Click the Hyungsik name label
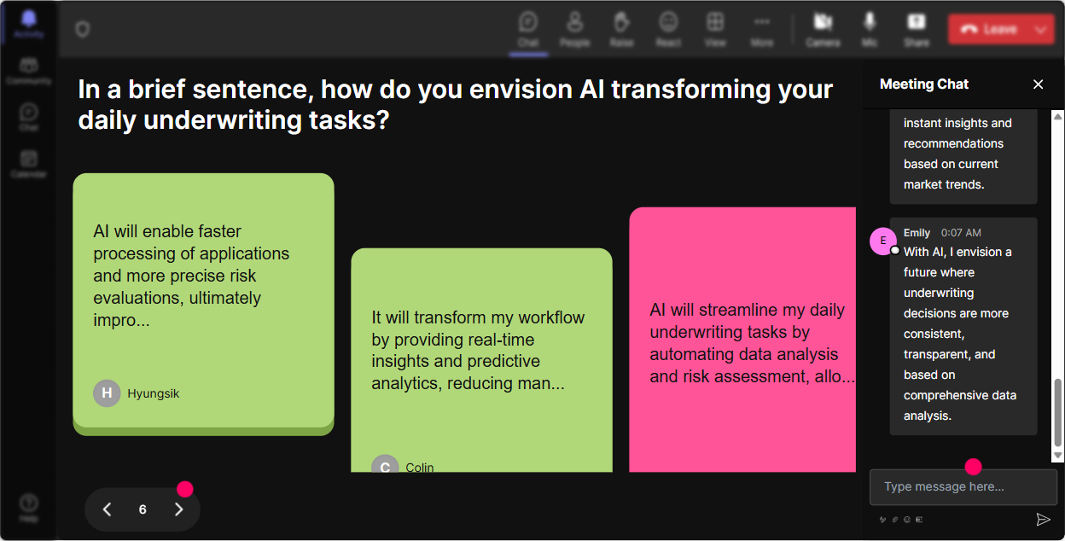This screenshot has height=541, width=1065. [x=154, y=393]
